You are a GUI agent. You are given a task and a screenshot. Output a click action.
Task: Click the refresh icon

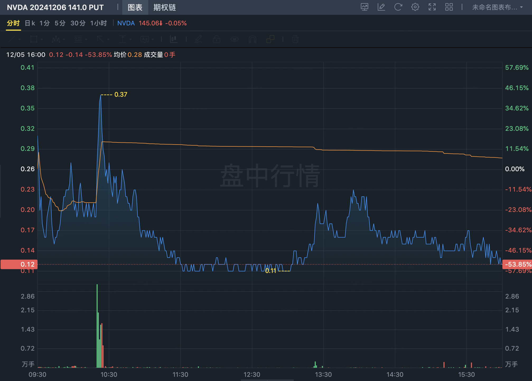coord(398,7)
